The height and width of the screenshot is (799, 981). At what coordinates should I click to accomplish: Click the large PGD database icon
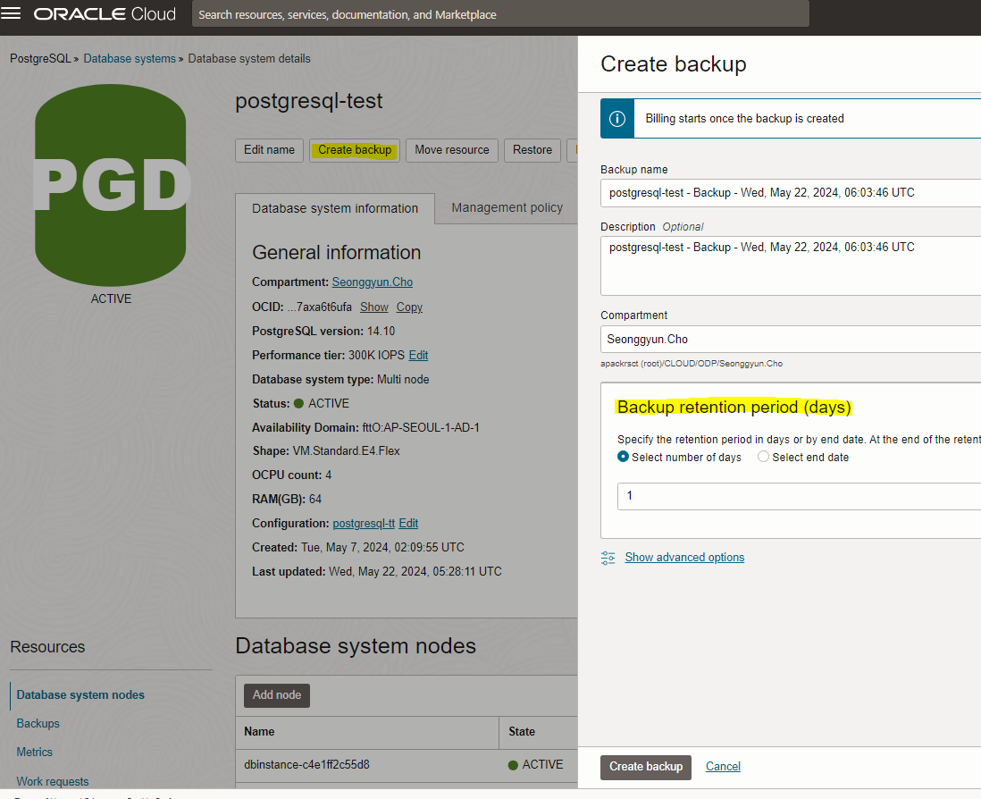coord(111,185)
